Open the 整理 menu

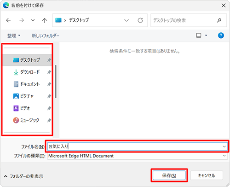click(x=14, y=35)
